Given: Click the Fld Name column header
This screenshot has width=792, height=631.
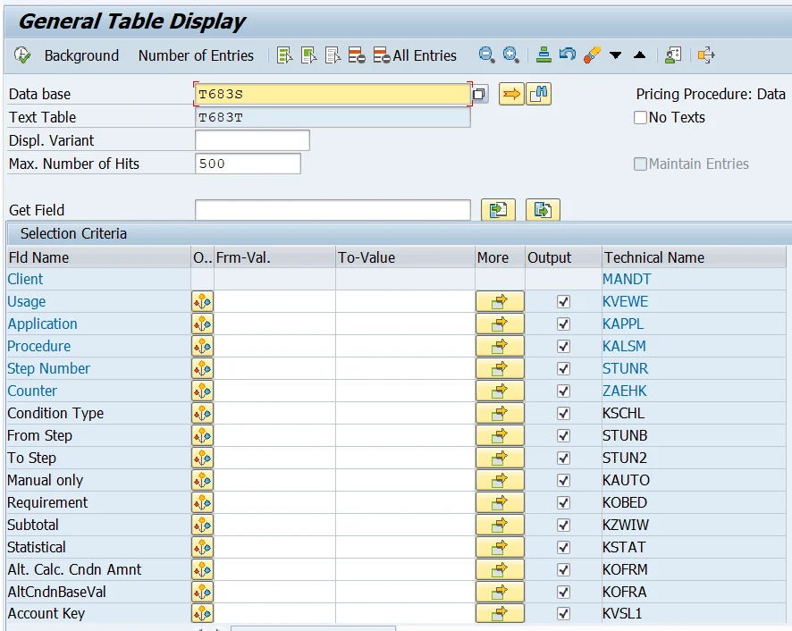Looking at the screenshot, I should pos(99,257).
